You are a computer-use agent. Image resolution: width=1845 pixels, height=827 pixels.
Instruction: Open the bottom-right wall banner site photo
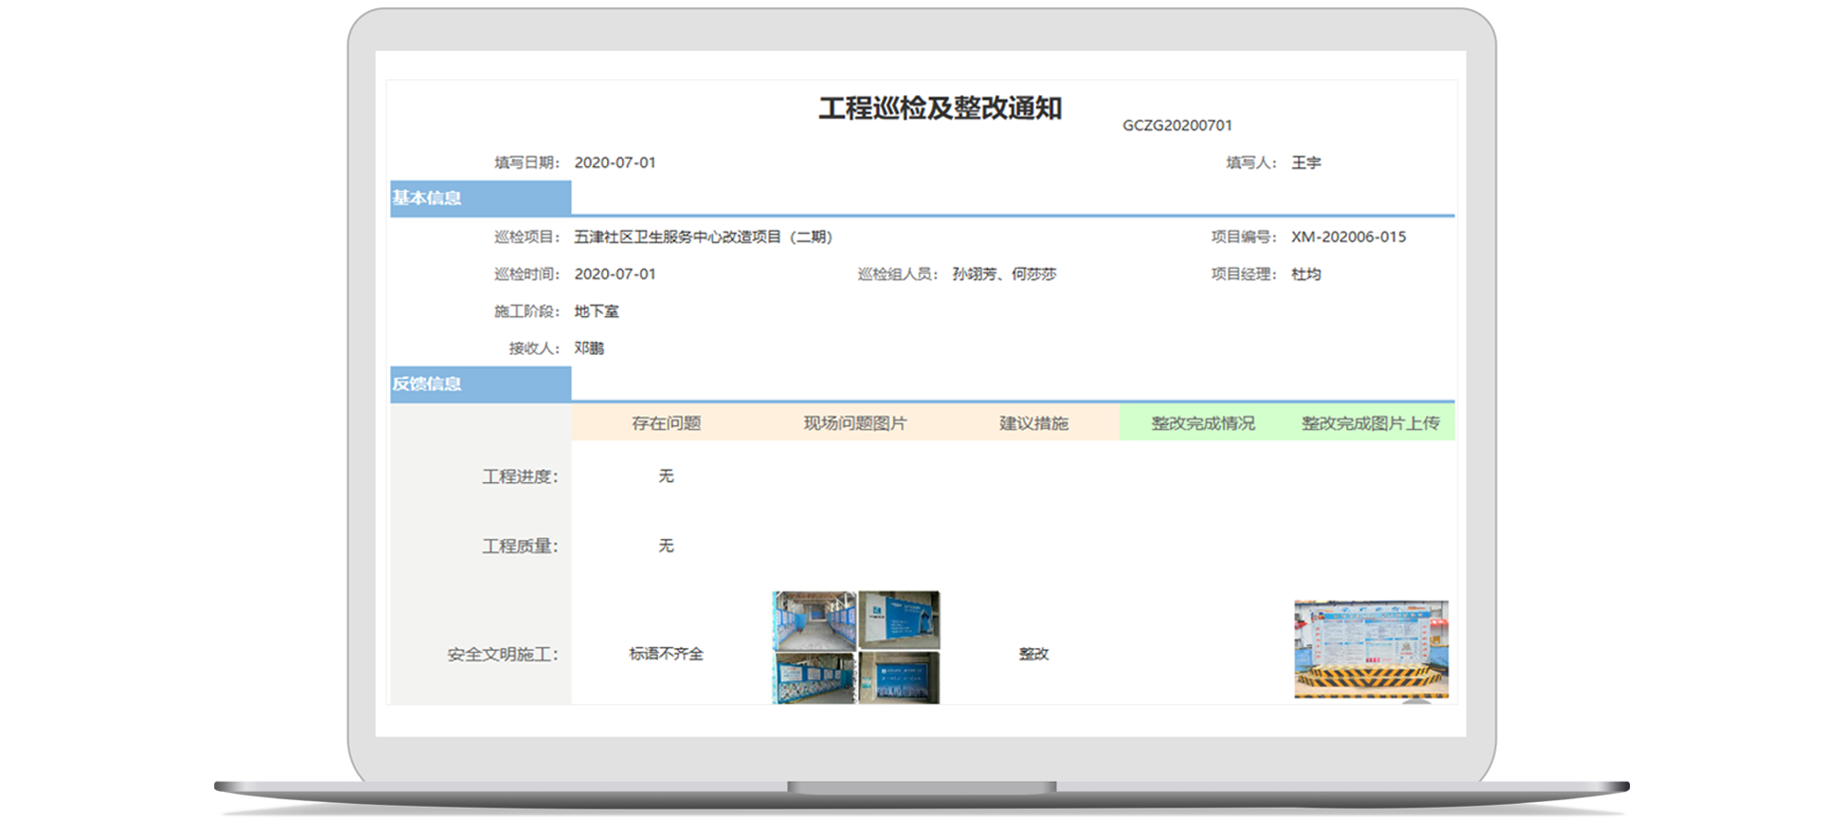click(899, 679)
